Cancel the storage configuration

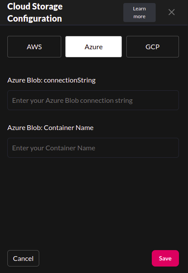pyautogui.click(x=23, y=258)
